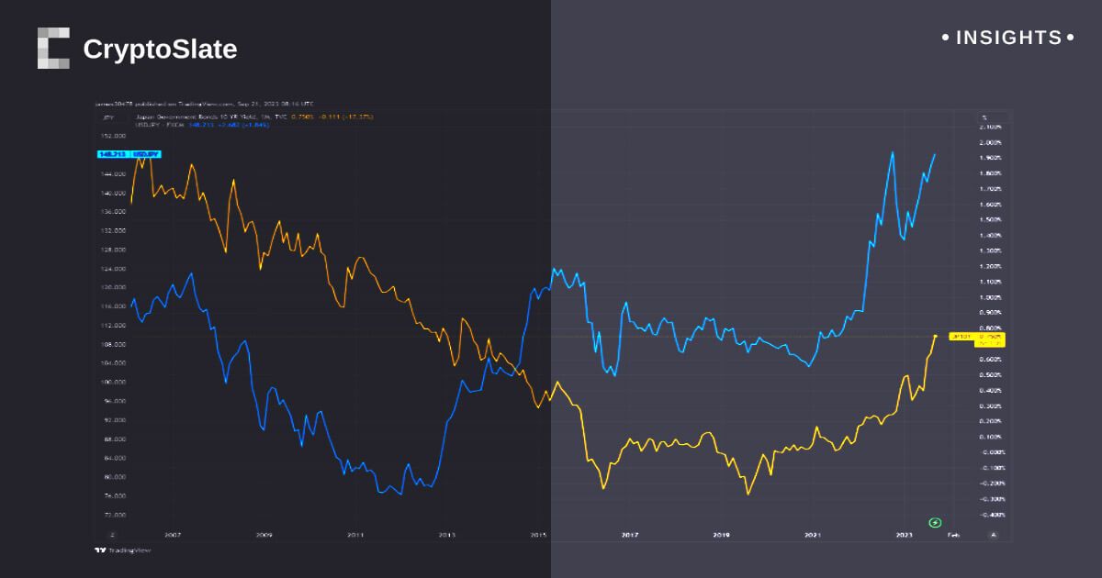
Task: Click the 2.000% level on yield axis
Action: tap(991, 142)
